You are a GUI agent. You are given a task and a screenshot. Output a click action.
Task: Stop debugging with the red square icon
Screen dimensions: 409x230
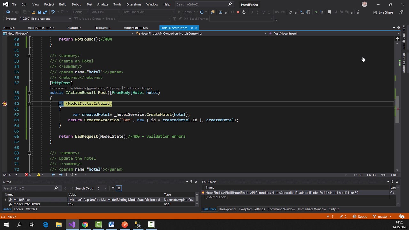[238, 12]
